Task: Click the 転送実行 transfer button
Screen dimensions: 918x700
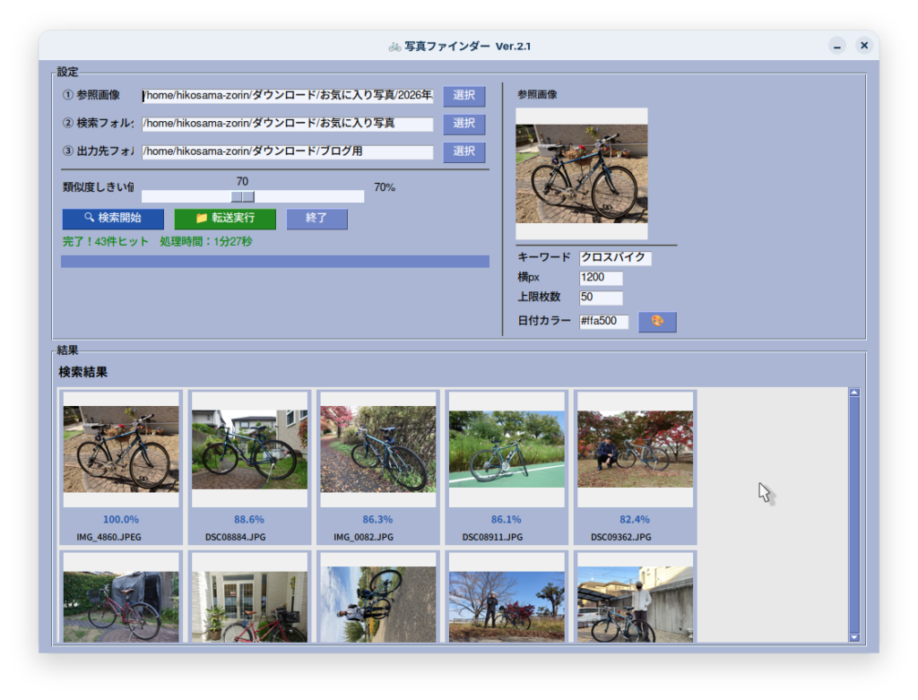Action: click(x=225, y=219)
